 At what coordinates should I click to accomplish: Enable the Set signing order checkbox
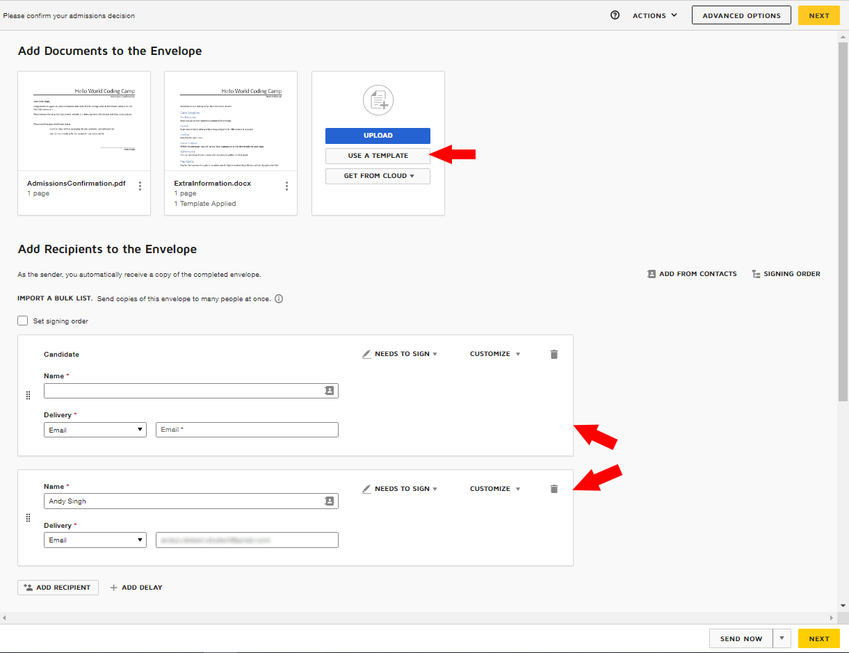point(22,321)
